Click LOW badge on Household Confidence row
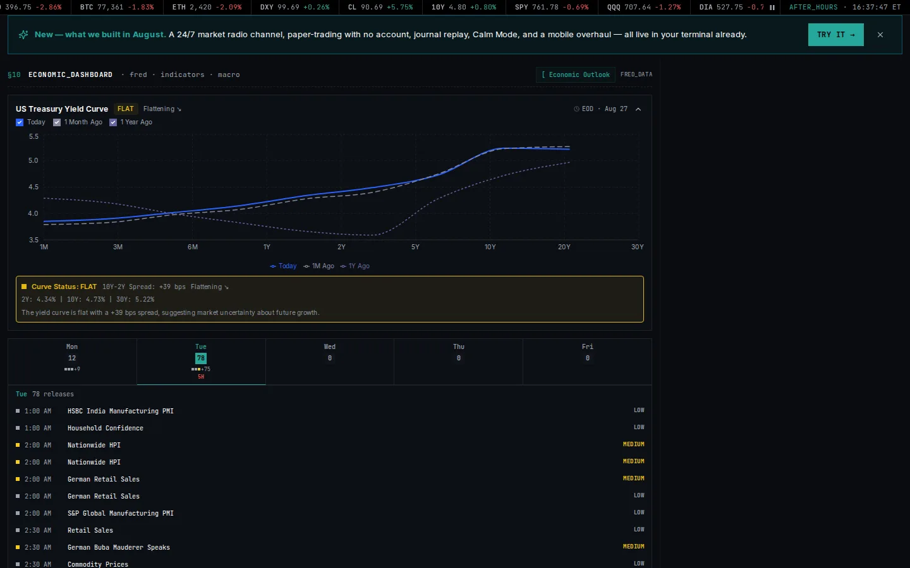Viewport: 910px width, 568px height. click(639, 427)
